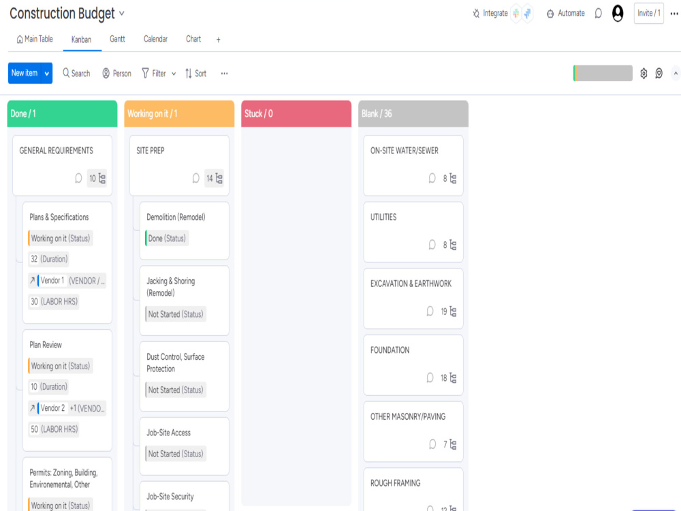Open the Plan Review subitem card
This screenshot has width=681, height=511.
click(x=67, y=390)
